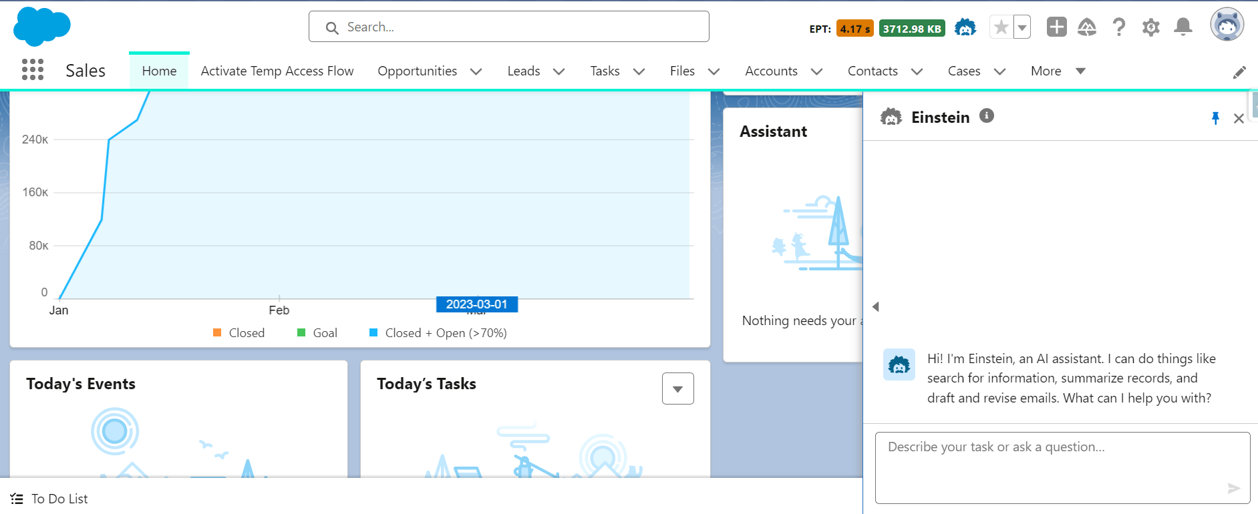Click the 2023-03-01 chart date marker
The image size is (1258, 514).
[x=477, y=304]
